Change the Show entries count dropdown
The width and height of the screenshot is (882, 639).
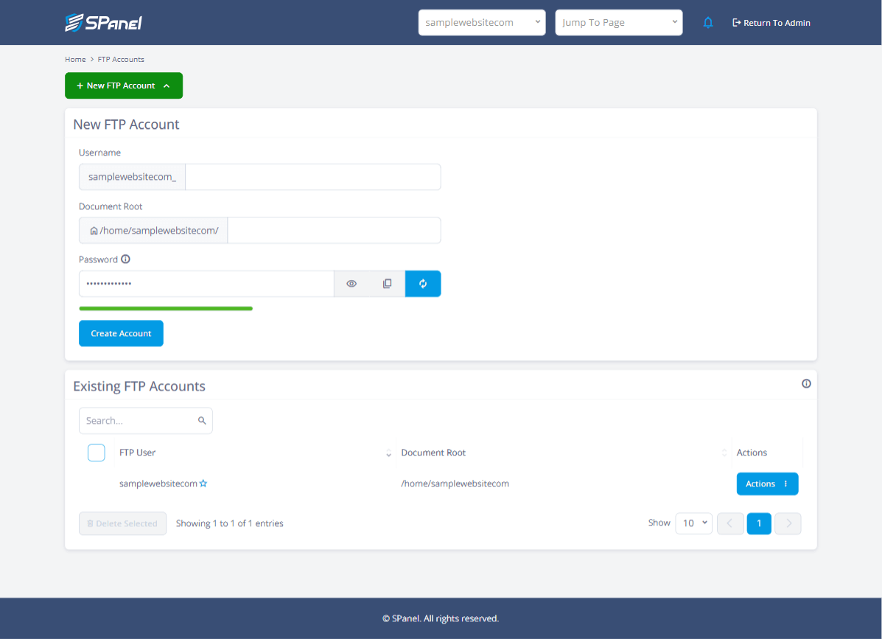click(693, 523)
